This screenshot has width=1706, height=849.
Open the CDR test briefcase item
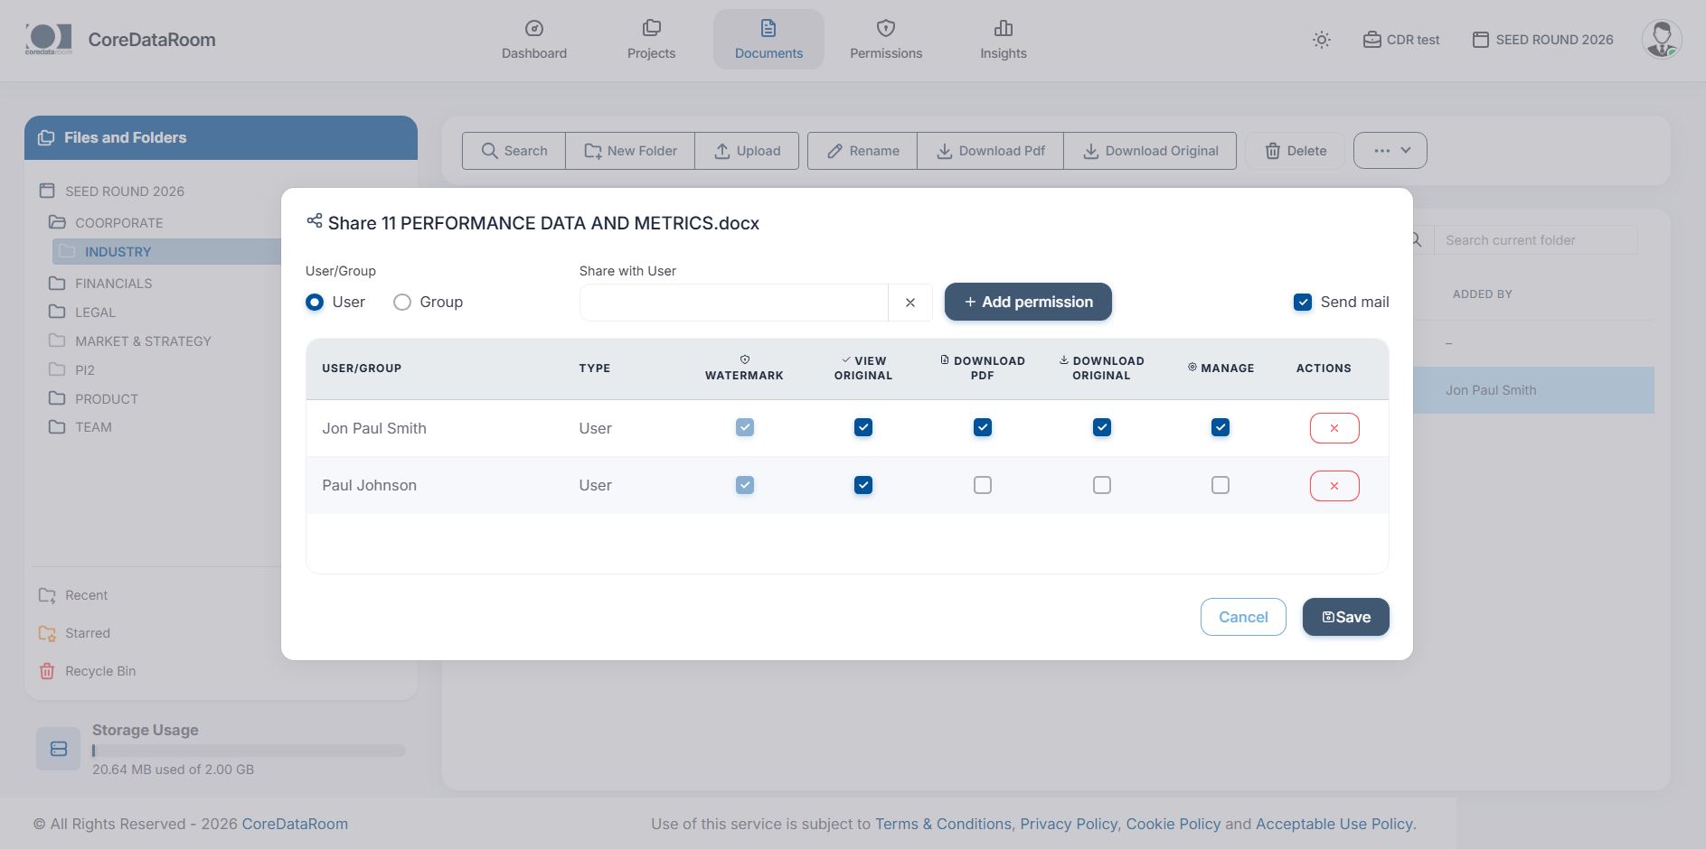coord(1401,40)
